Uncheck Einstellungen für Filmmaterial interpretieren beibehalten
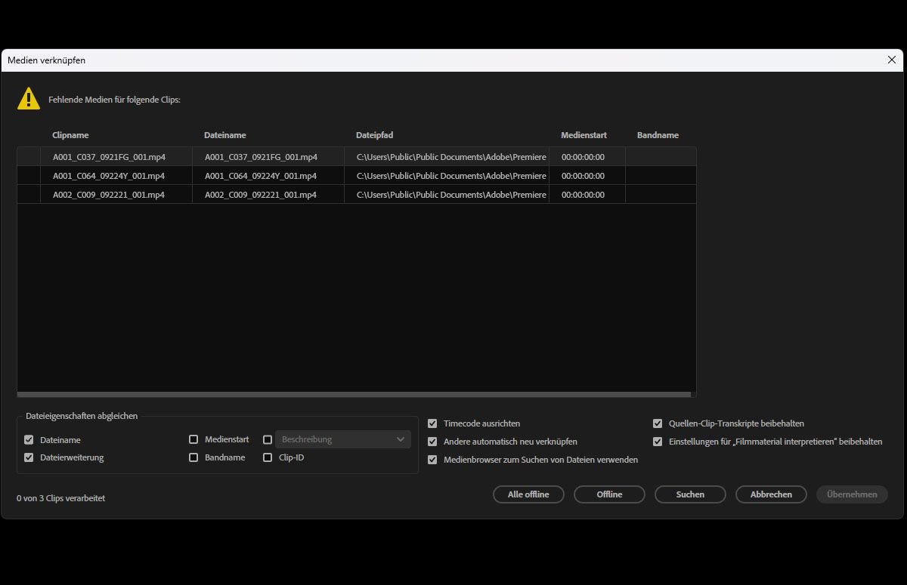The width and height of the screenshot is (907, 585). point(658,442)
